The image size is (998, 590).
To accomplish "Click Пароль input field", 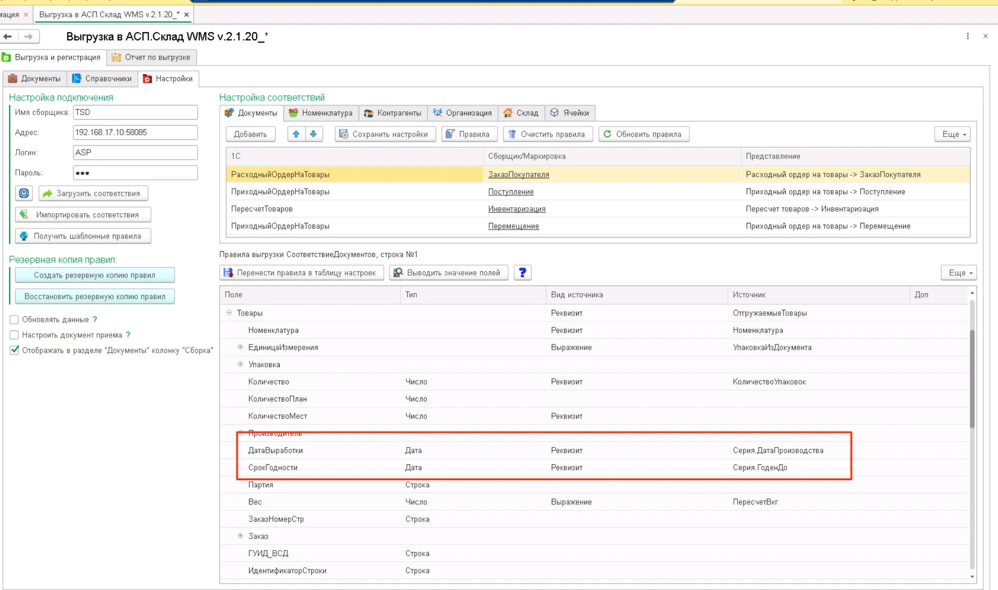I will tap(135, 173).
